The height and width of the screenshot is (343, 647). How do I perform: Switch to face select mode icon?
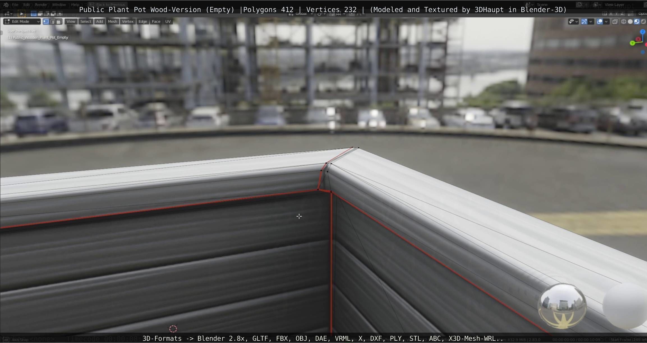[x=59, y=22]
